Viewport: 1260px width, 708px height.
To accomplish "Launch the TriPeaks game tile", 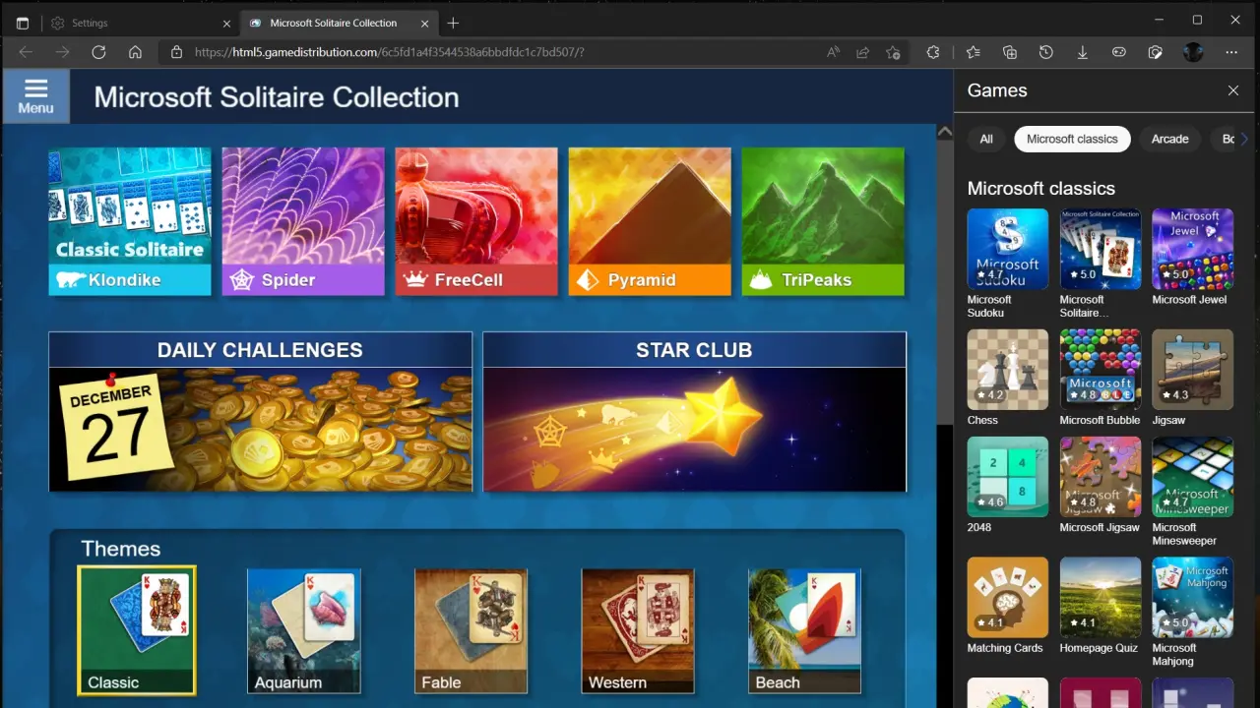I will [823, 221].
